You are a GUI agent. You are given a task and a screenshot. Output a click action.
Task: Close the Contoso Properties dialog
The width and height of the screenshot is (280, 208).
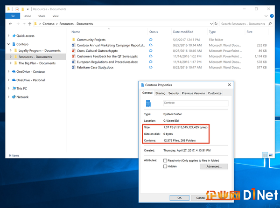pos(230,85)
